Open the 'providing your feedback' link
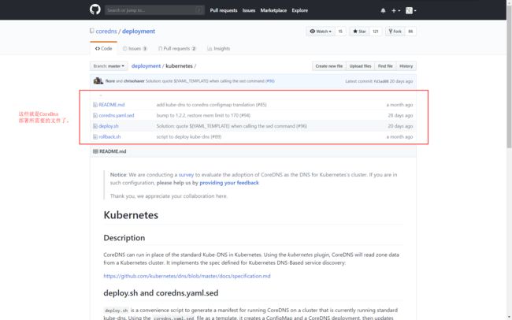 click(x=229, y=183)
